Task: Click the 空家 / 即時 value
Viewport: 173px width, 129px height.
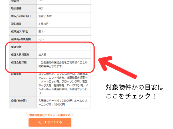Action: 45,16
